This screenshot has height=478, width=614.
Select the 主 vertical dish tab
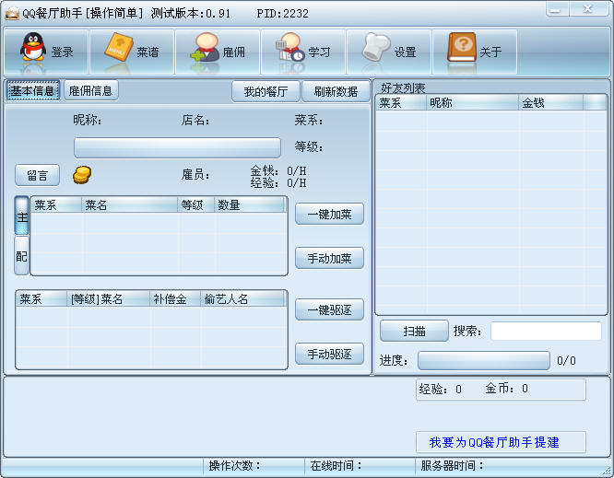(x=22, y=216)
